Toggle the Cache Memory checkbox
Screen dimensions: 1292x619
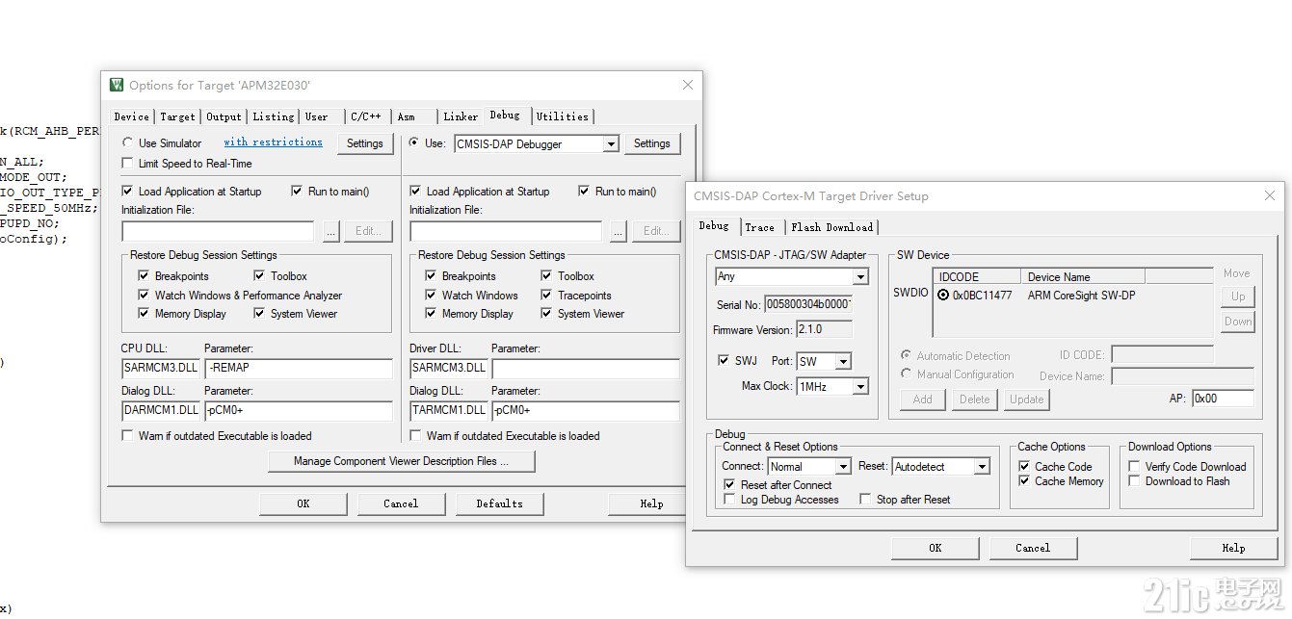pyautogui.click(x=1024, y=481)
